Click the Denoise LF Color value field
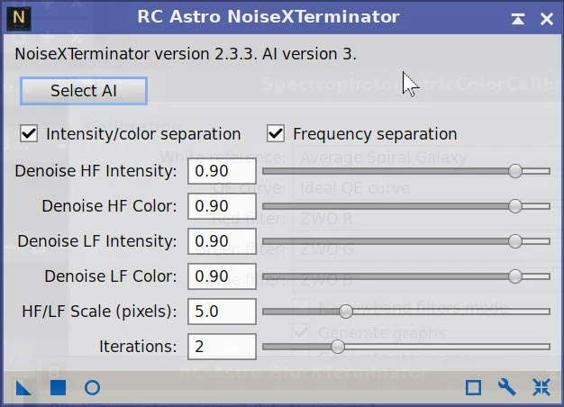Screen dimensions: 564x407 click(x=222, y=276)
